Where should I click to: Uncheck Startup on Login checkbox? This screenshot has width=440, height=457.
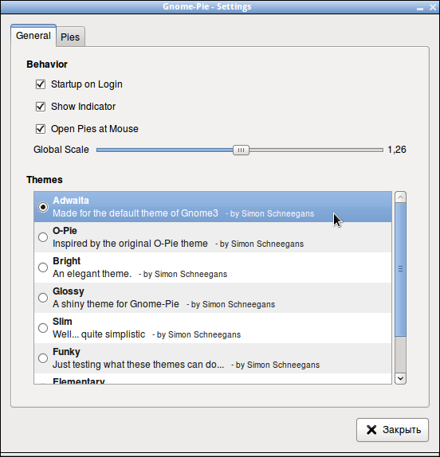pos(41,84)
